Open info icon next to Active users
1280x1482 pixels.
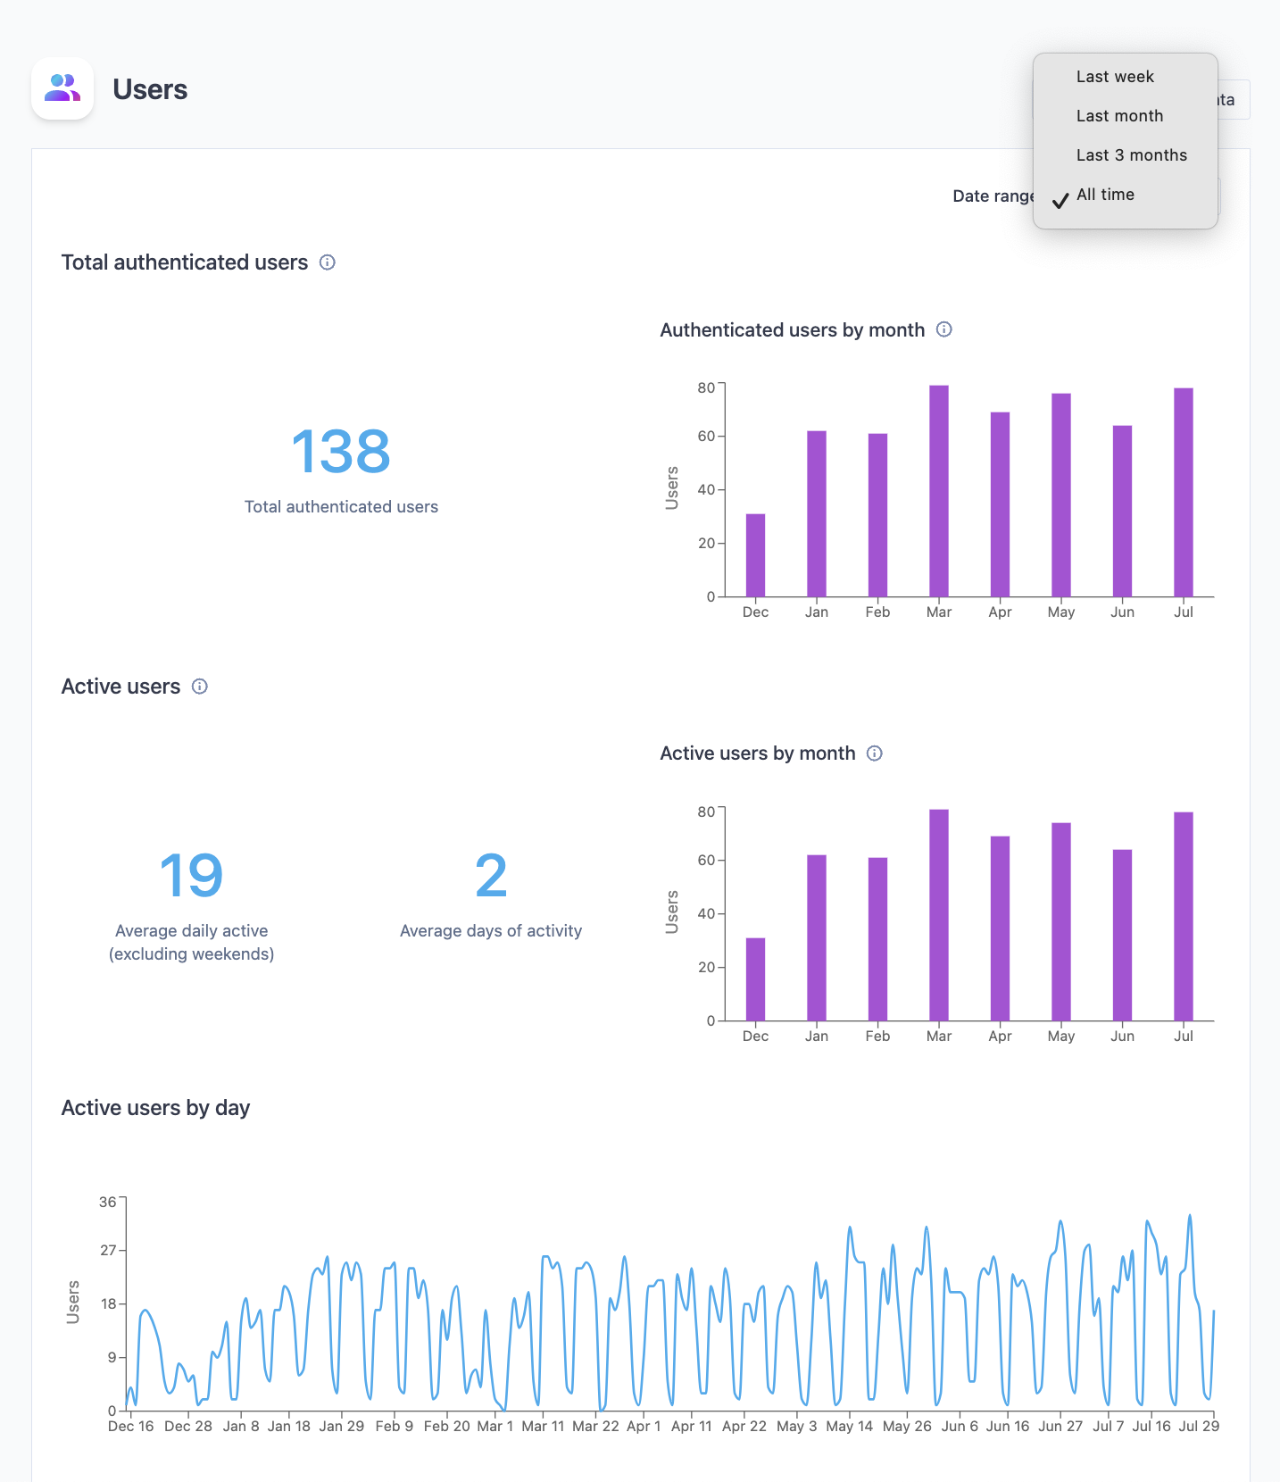point(200,687)
